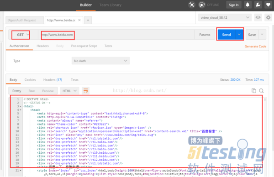
Task: Show the response Cookies tab
Action: (30, 80)
